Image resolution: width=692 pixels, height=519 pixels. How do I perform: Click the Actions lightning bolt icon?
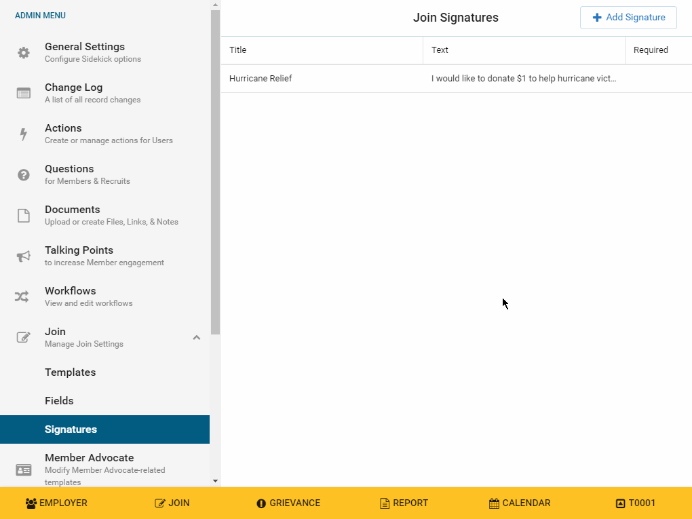[24, 134]
